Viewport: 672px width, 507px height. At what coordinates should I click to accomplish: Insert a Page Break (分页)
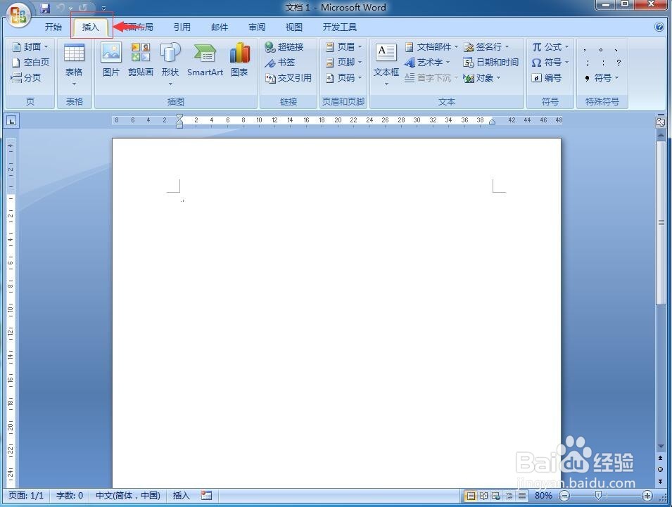click(x=27, y=77)
